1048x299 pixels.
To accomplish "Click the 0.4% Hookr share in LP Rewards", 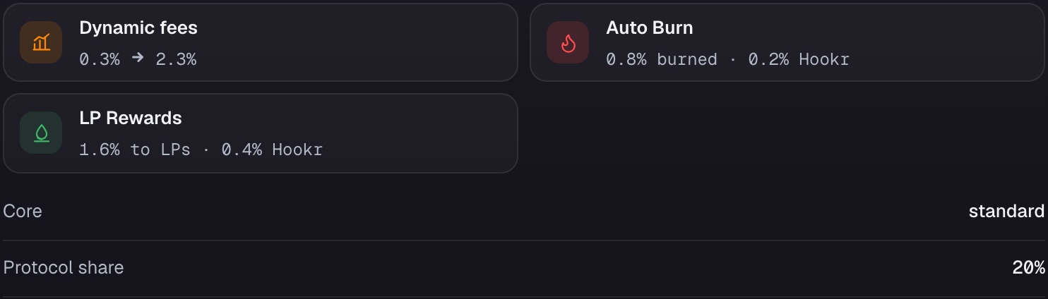I will point(272,149).
